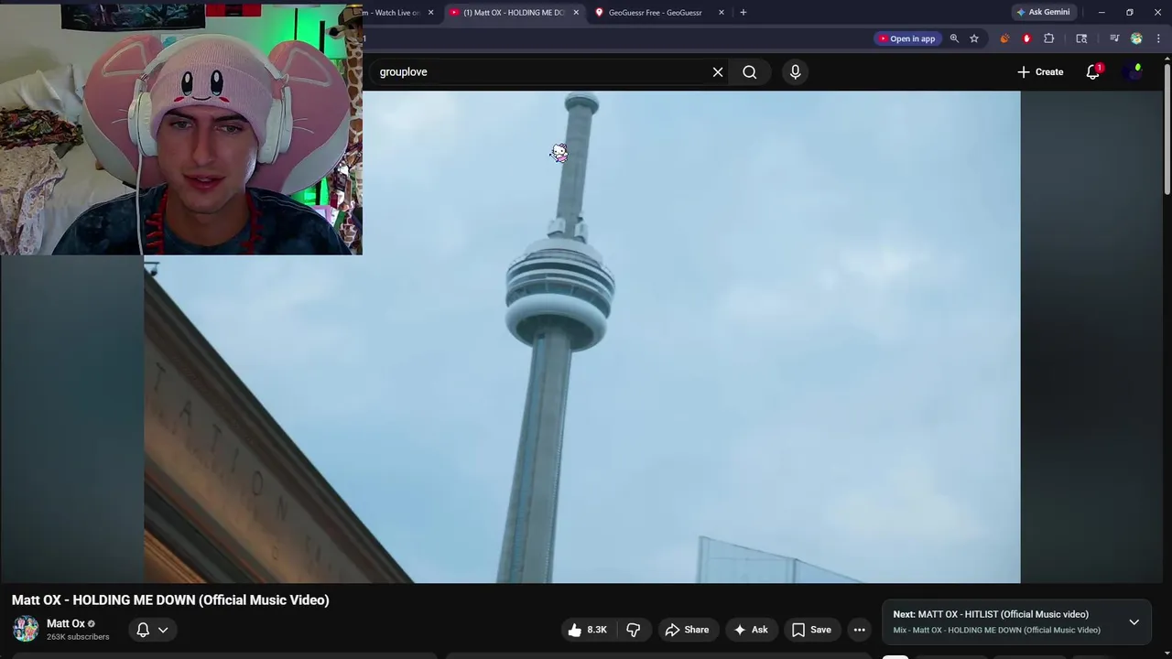Screen dimensions: 1172x659
Task: Click the search-tab icon beside extensions
Action: pos(1081,38)
